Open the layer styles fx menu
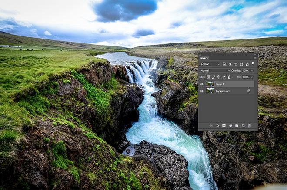 tap(217, 125)
